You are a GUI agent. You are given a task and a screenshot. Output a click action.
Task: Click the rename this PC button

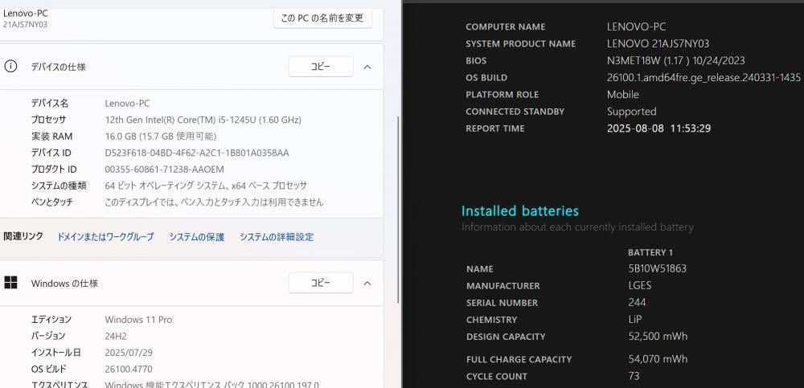[322, 18]
